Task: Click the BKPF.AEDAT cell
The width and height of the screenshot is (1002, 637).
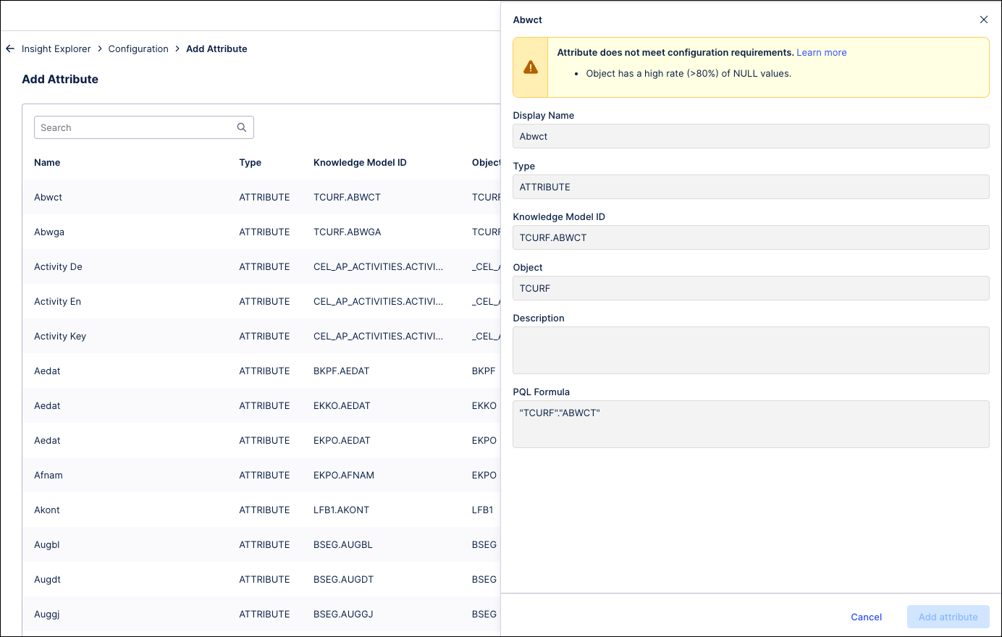Action: pyautogui.click(x=342, y=371)
